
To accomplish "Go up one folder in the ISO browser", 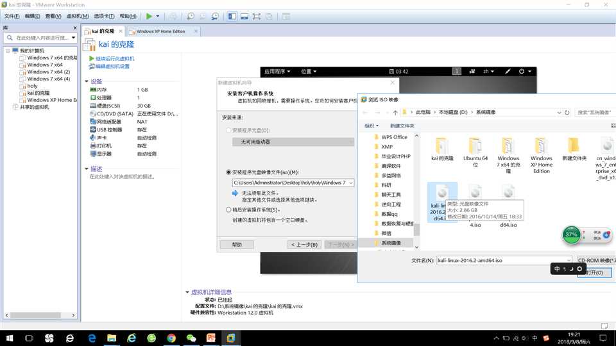I will point(395,113).
